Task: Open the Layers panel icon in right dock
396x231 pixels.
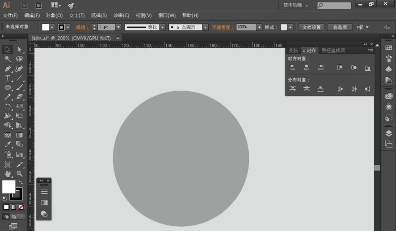Action: (389, 133)
